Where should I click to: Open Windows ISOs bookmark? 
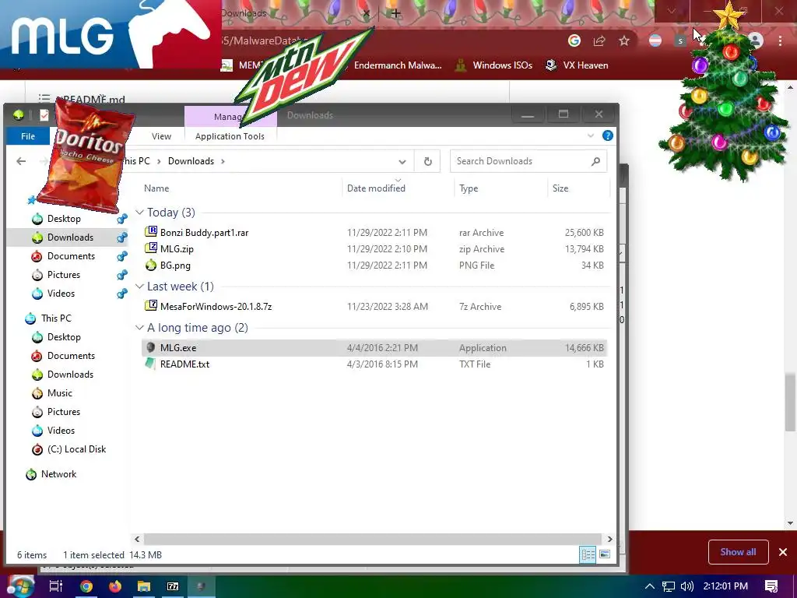[493, 65]
